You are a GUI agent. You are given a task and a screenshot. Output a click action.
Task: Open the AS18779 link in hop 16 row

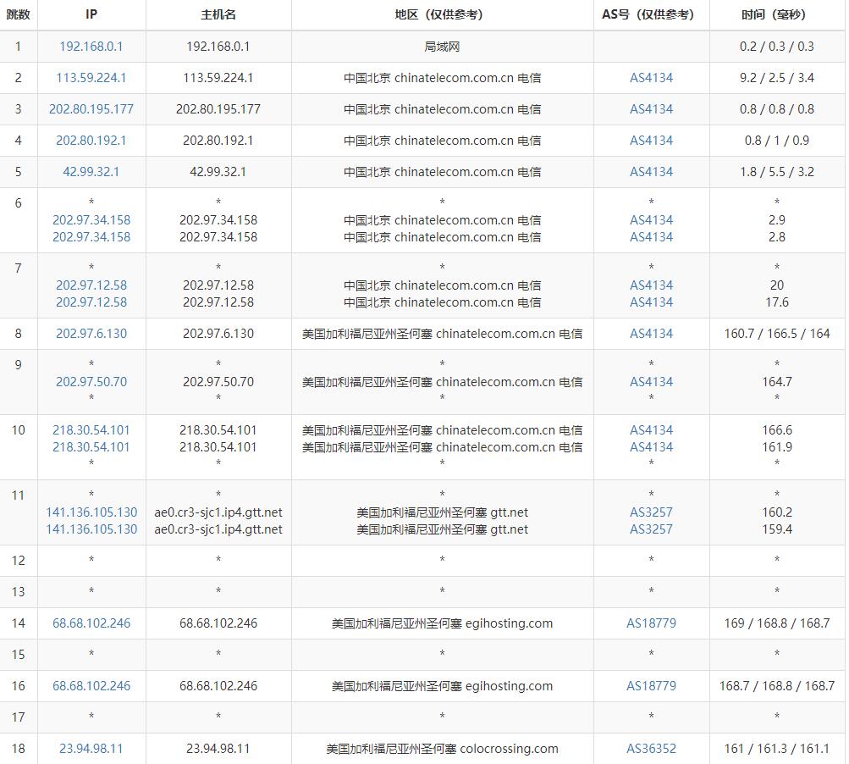point(652,687)
